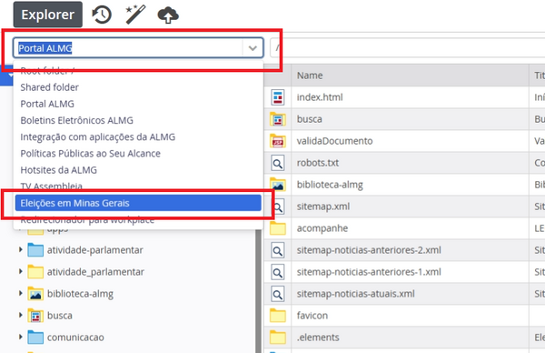Viewport: 545px width, 353px height.
Task: Select comunicacao in the folder tree
Action: coord(75,338)
